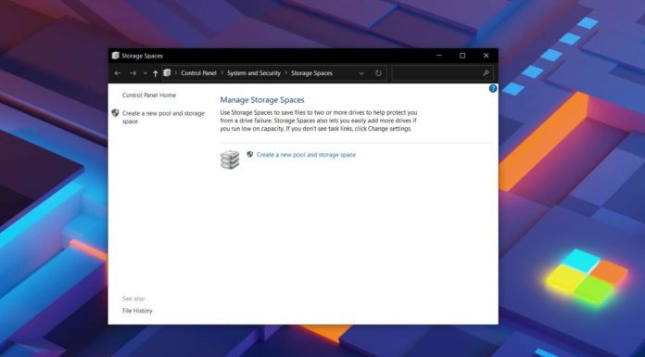Expand chevron after Control Panel breadcrumb
The height and width of the screenshot is (357, 645).
[x=221, y=73]
